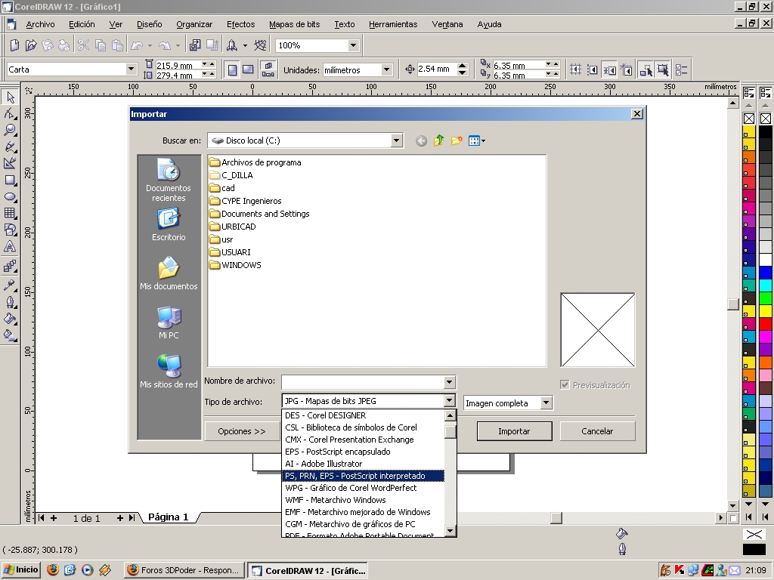
Task: Open the Unidades milímetros dropdown
Action: click(x=387, y=70)
